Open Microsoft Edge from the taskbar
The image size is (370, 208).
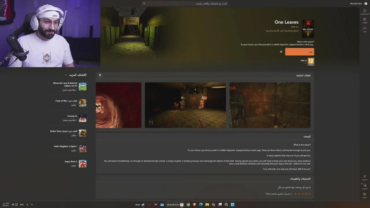point(201,205)
